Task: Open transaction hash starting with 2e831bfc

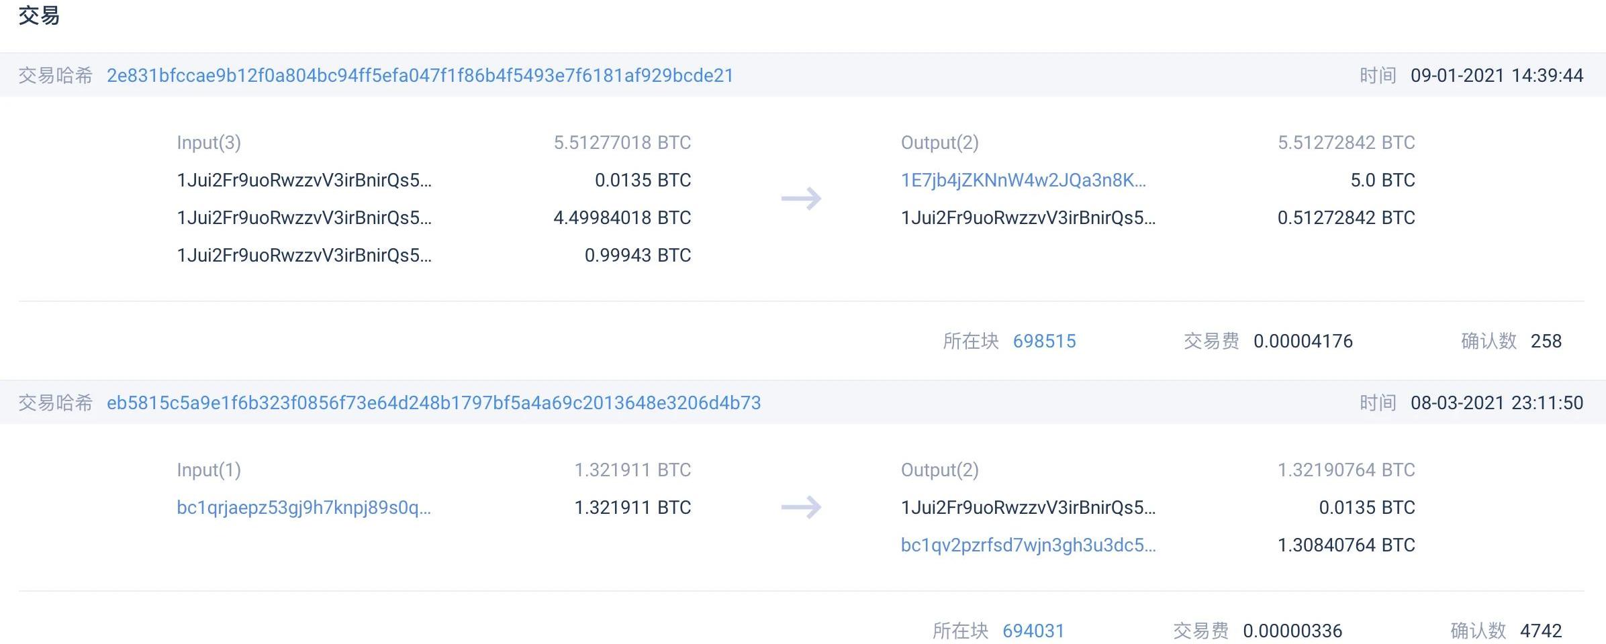Action: 420,75
